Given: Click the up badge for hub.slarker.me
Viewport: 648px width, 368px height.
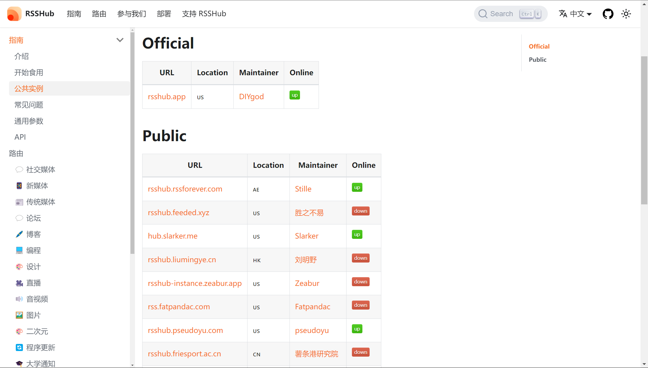Looking at the screenshot, I should (357, 235).
